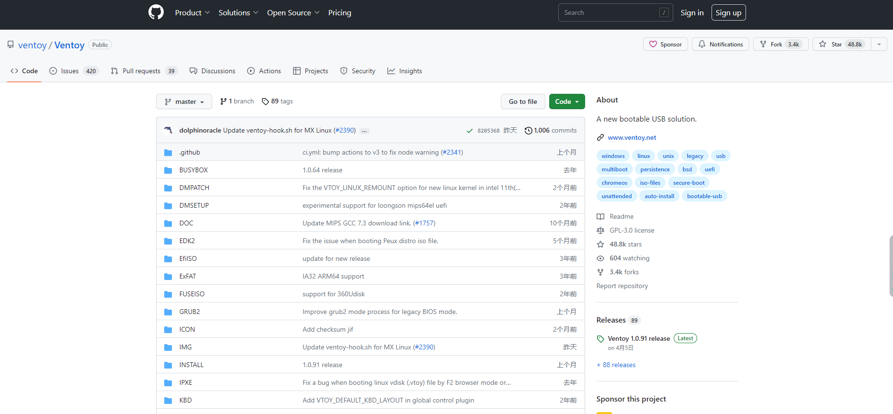Screen dimensions: 893x414
Task: Open the www.ventoy.net website link
Action: click(x=632, y=138)
